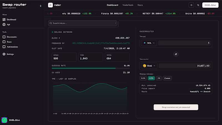Click the EPOCH 996 card
This screenshot has height=125, width=222.
64,57
